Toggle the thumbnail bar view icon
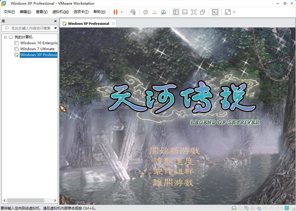Image resolution: width=296 pixels, height=211 pixels. coord(185,12)
